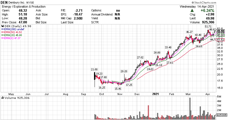Click the 24.01 low annotation

click(150, 69)
